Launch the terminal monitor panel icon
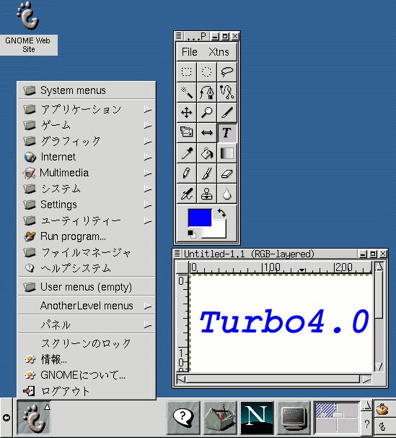 click(x=294, y=418)
